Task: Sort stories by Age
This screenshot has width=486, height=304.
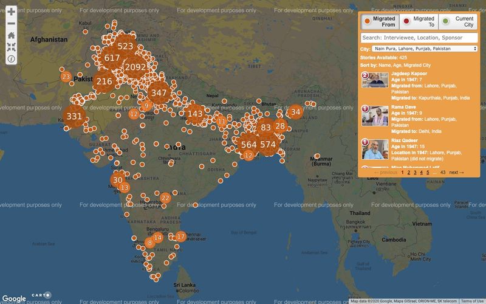Action: 397,65
